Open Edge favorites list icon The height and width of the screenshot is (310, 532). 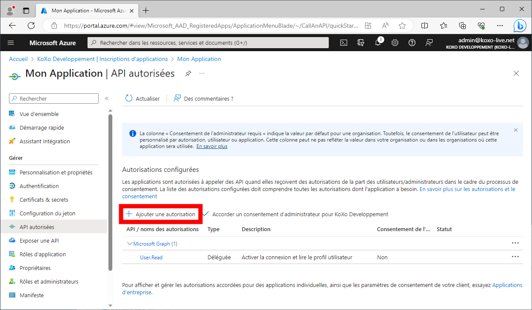[444, 26]
